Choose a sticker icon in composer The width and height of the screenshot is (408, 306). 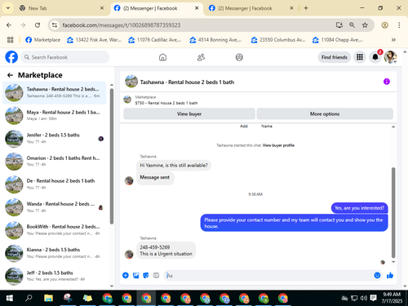click(146, 275)
